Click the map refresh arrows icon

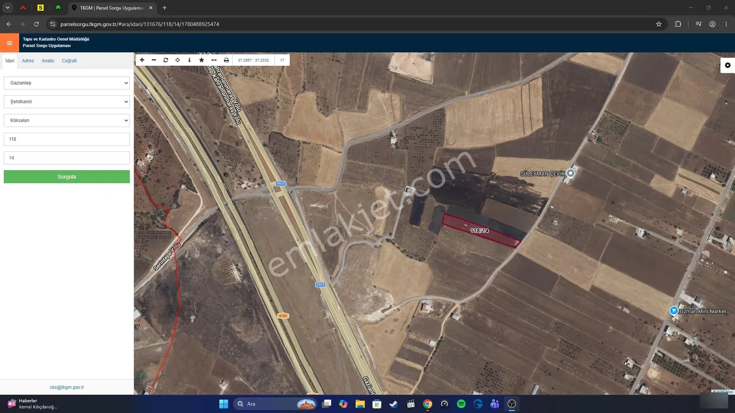click(x=166, y=60)
